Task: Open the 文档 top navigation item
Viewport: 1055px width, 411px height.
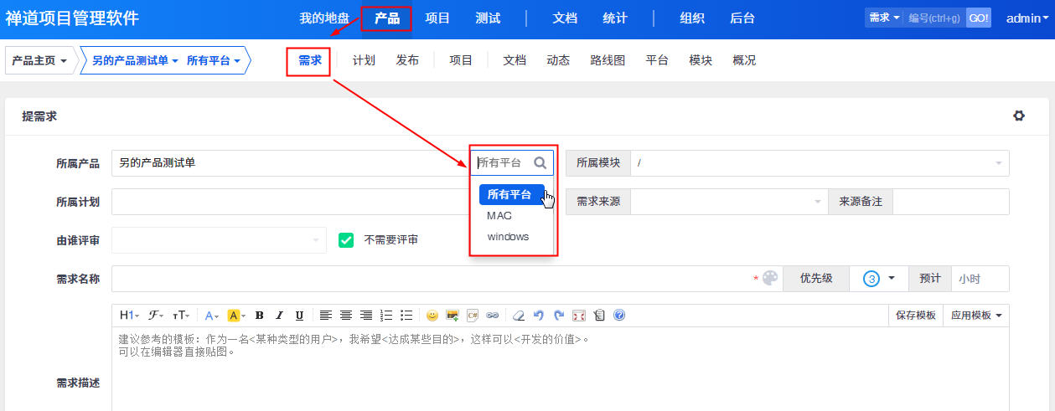Action: tap(565, 18)
